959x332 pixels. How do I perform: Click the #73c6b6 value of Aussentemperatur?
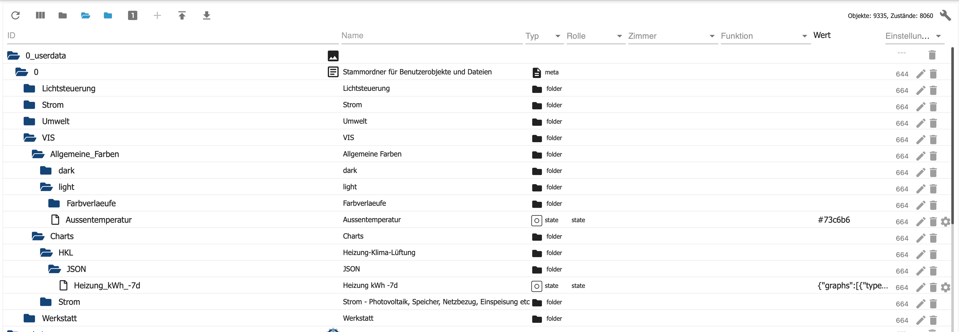tap(834, 220)
